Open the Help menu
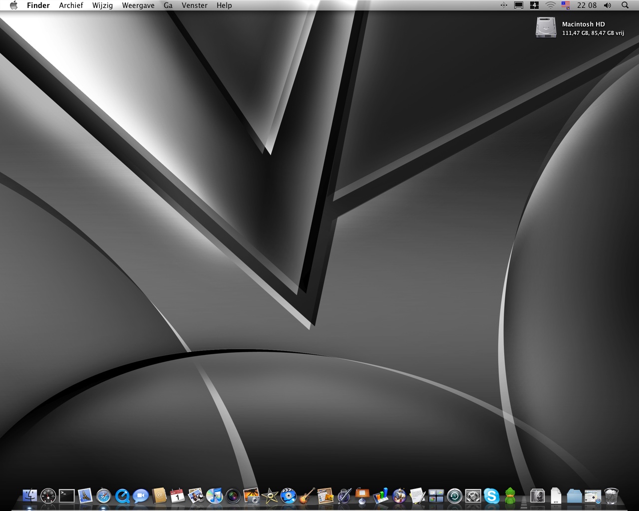 [x=224, y=5]
